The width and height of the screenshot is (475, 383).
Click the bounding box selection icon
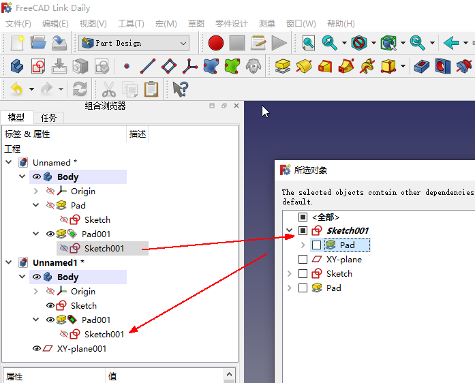[388, 43]
